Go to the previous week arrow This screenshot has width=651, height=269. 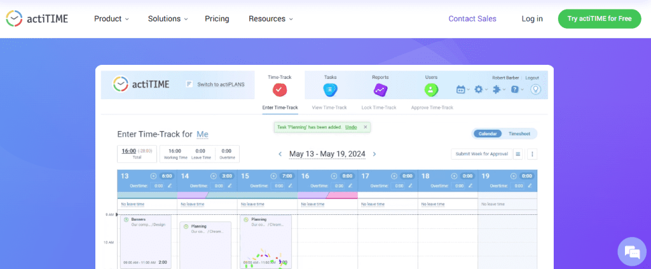click(x=280, y=154)
